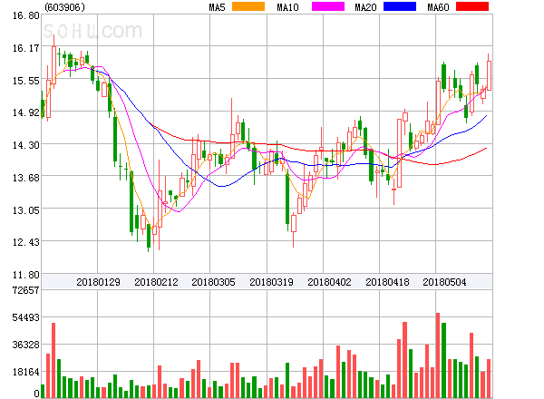Click the 12.43 price axis label
544x399 pixels.
click(26, 242)
